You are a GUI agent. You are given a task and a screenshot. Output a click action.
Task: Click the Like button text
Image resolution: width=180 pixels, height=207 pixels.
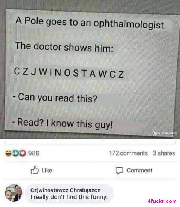(x=47, y=170)
